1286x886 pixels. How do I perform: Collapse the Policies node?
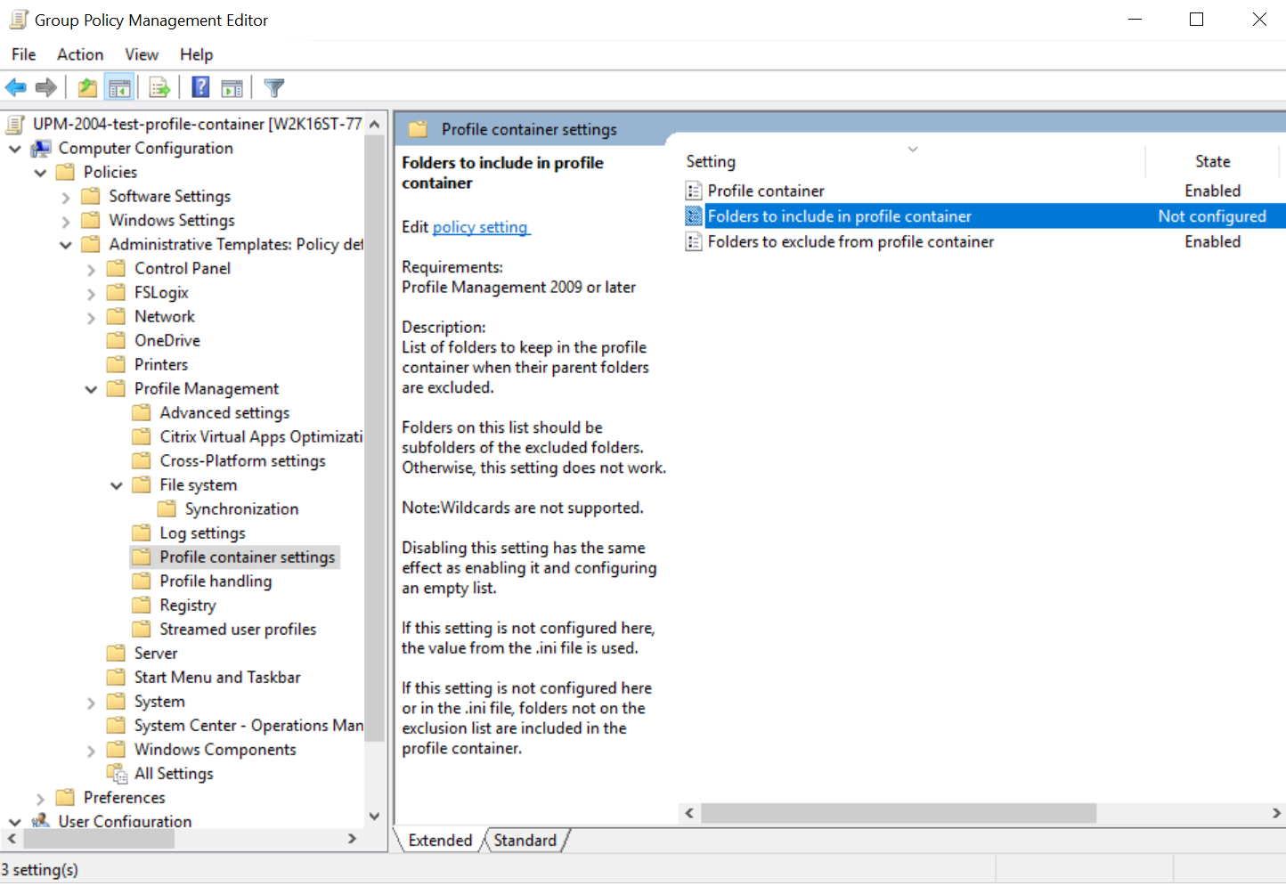click(x=40, y=173)
